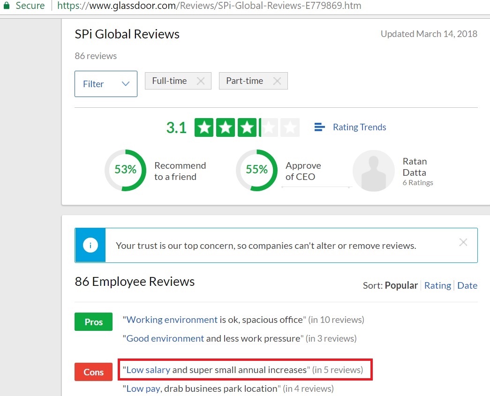This screenshot has width=490, height=396.
Task: Click the green star rating display
Action: [247, 127]
